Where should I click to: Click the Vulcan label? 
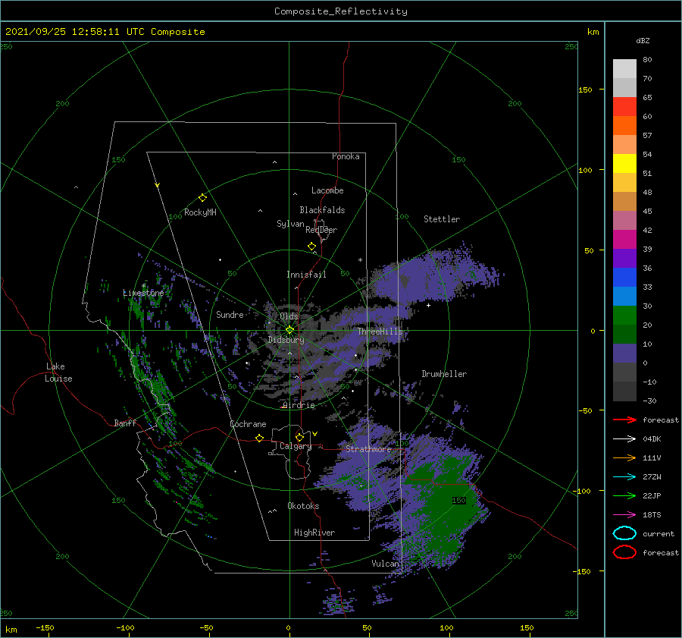pyautogui.click(x=386, y=564)
